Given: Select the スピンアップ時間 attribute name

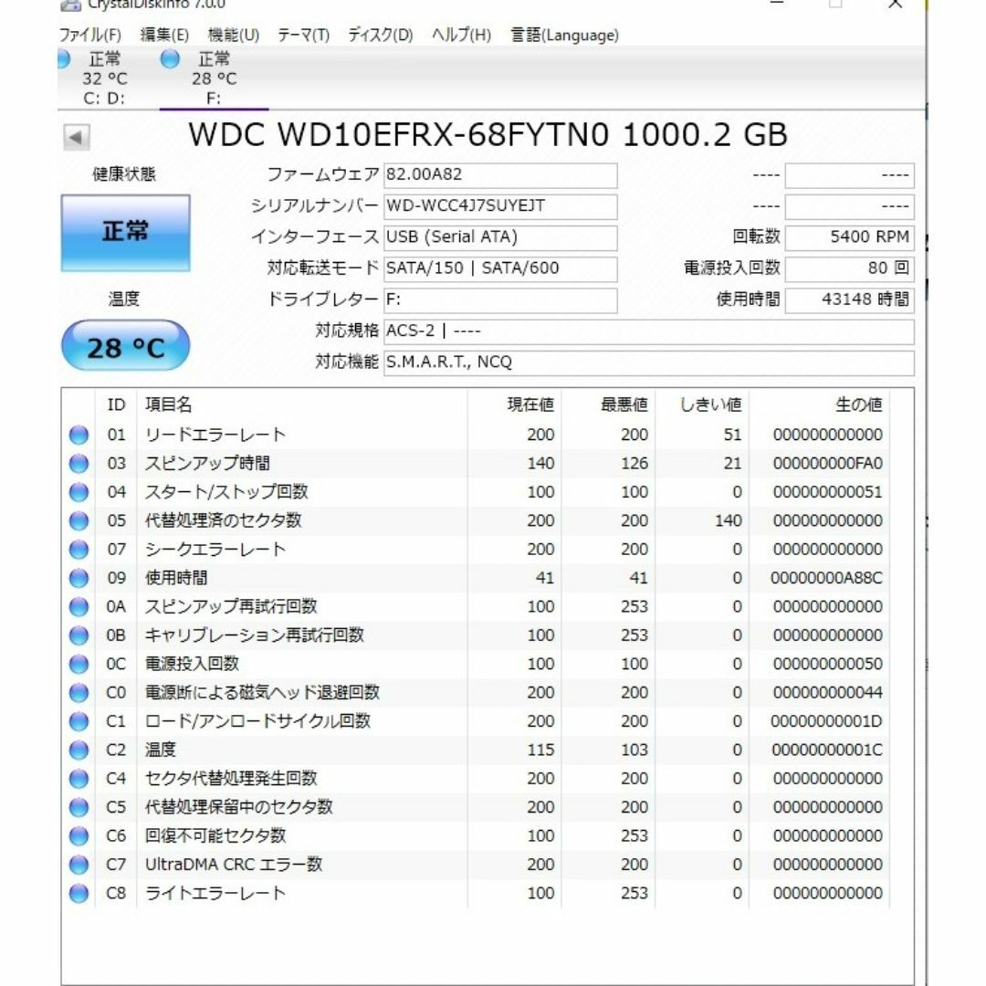Looking at the screenshot, I should [207, 464].
